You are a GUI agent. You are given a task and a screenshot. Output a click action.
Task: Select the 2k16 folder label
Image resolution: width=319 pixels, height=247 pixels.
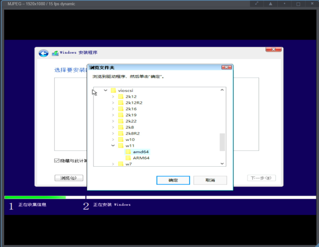click(131, 109)
